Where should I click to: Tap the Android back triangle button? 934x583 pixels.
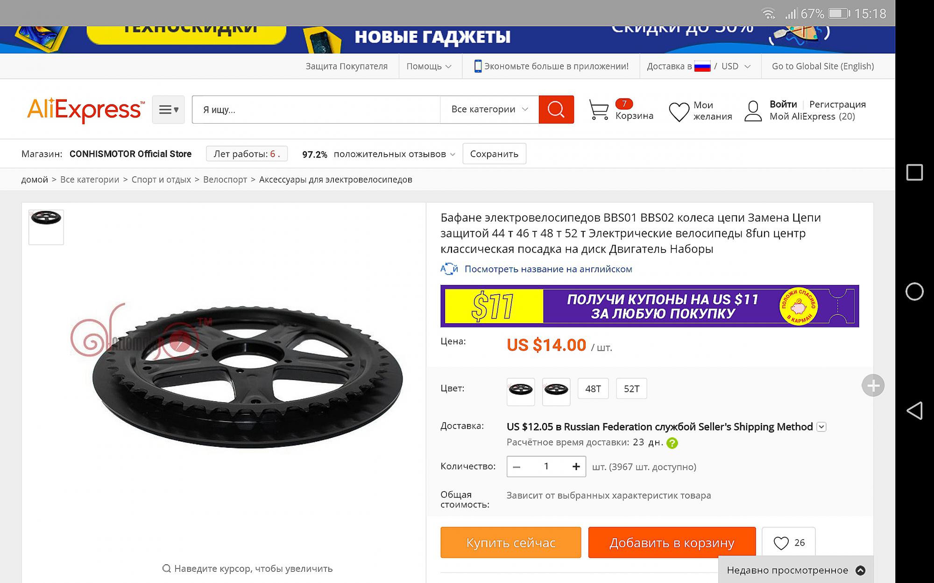tap(914, 411)
